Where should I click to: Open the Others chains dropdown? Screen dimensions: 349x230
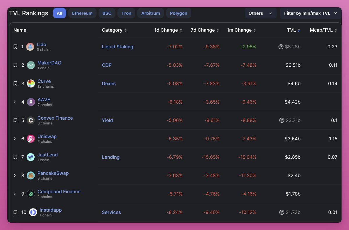260,13
